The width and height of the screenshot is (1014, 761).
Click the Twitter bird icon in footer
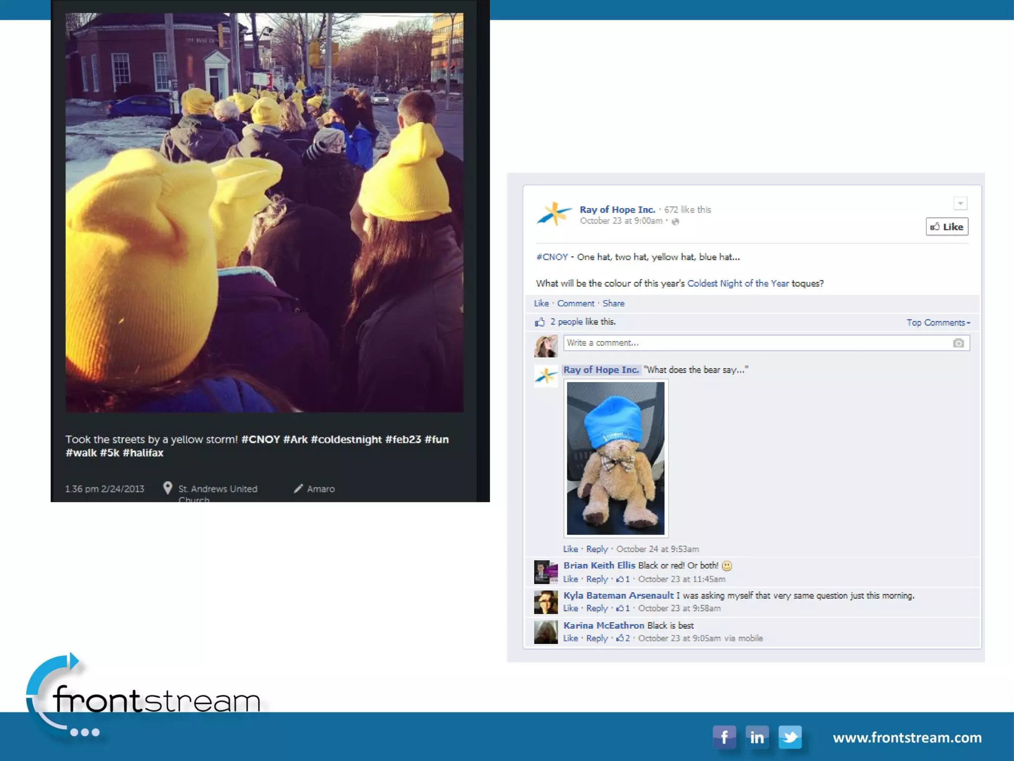[x=790, y=737]
